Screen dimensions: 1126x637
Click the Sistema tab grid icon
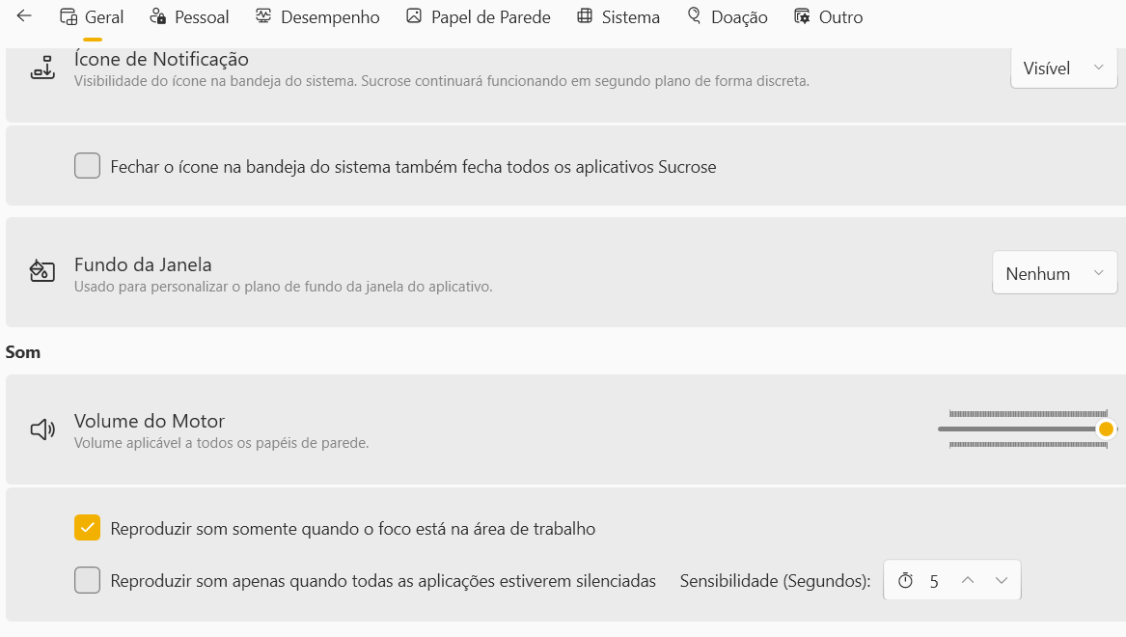click(584, 16)
